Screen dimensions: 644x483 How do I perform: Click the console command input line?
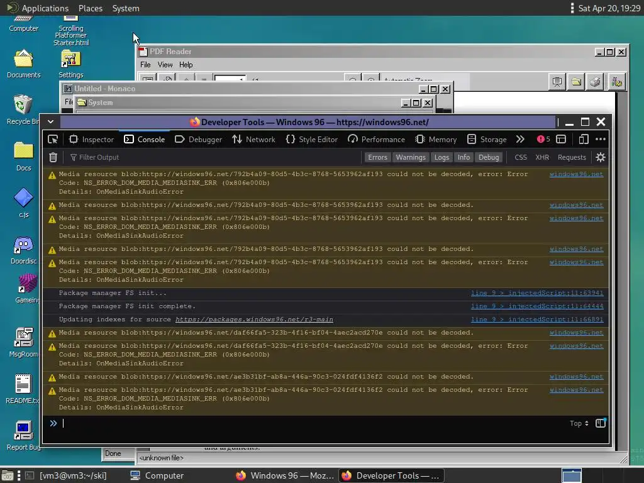[x=312, y=423]
